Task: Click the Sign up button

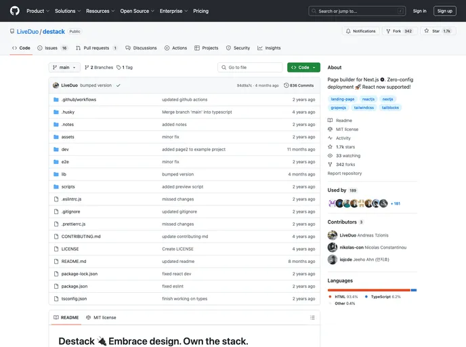Action: click(x=444, y=11)
